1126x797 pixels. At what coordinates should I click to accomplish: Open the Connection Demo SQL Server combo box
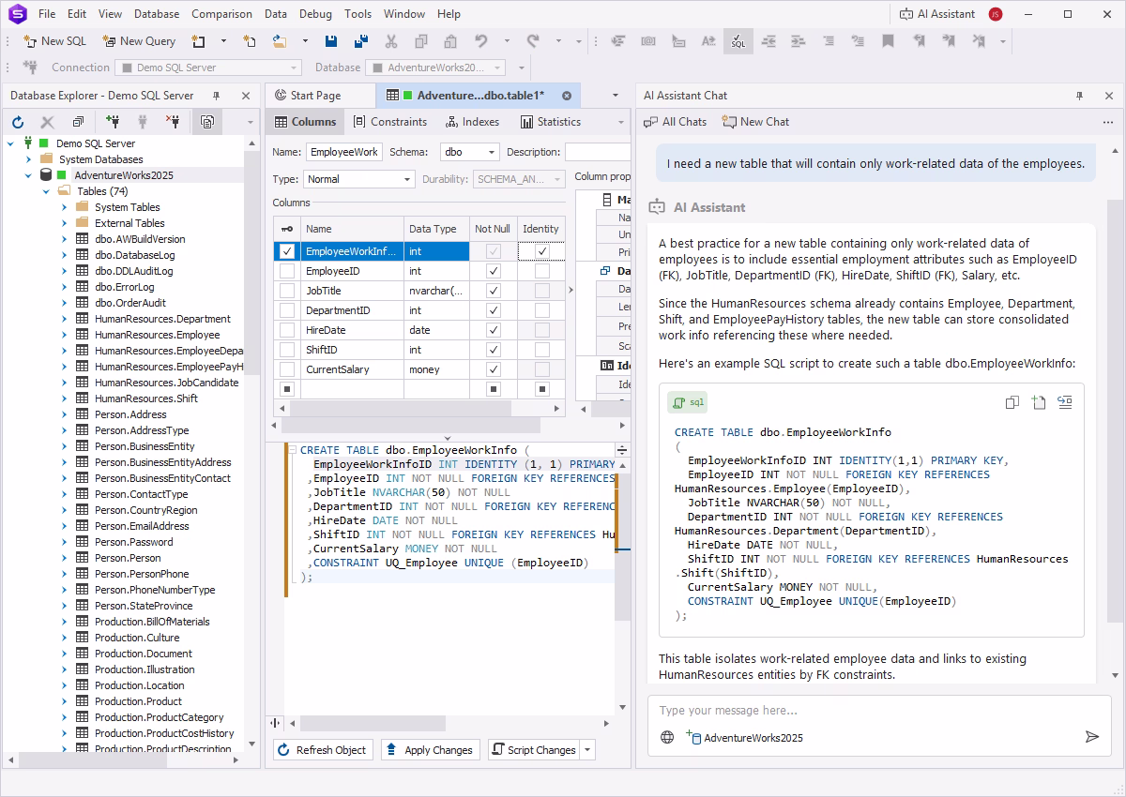point(208,68)
